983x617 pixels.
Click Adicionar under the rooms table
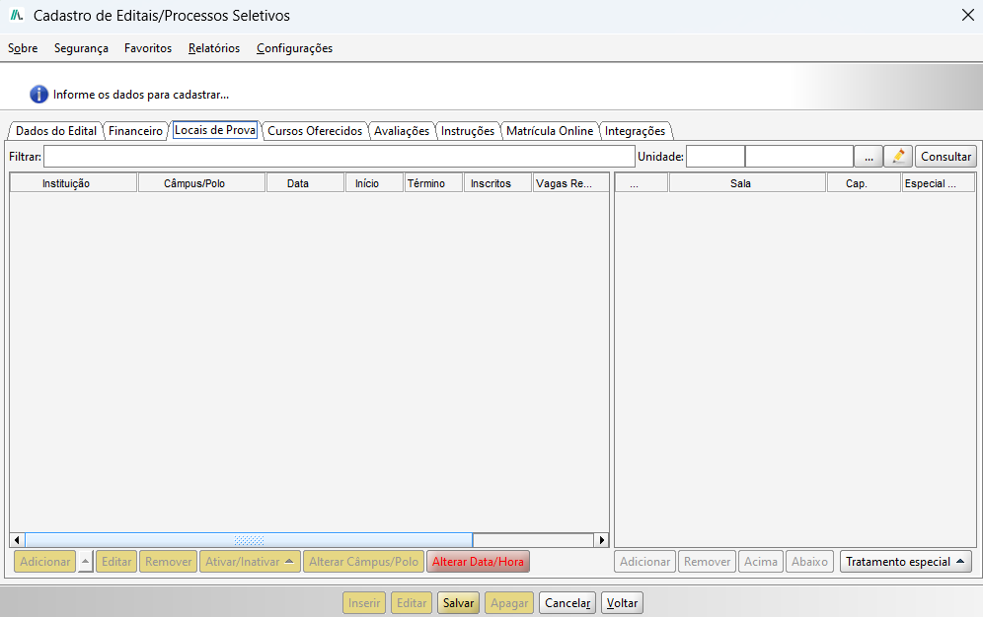tap(645, 561)
